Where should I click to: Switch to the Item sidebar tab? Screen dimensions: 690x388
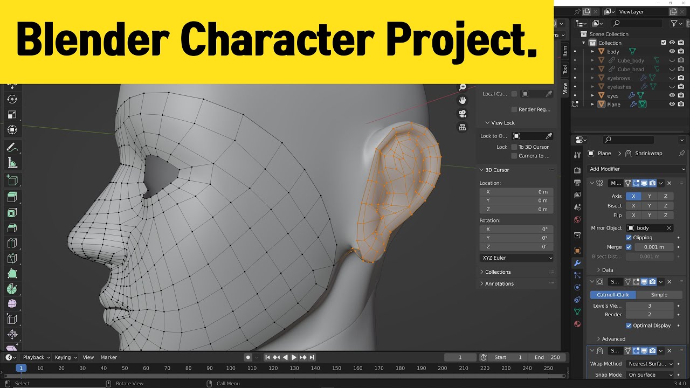coord(565,51)
